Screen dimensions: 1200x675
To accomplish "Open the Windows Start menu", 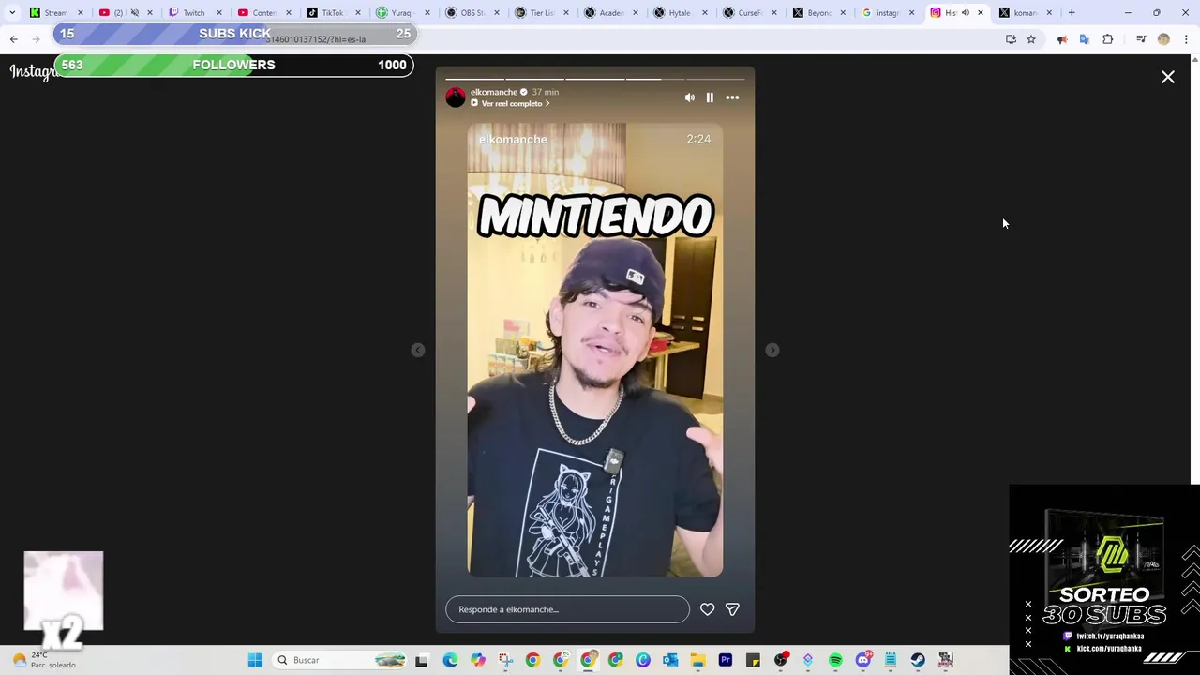I will click(255, 660).
